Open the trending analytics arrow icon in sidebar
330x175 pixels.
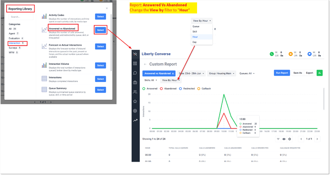pyautogui.click(x=135, y=120)
